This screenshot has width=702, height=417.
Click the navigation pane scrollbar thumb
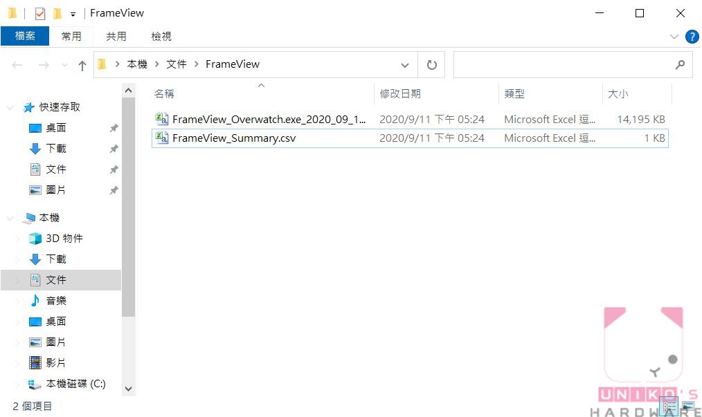(x=129, y=207)
